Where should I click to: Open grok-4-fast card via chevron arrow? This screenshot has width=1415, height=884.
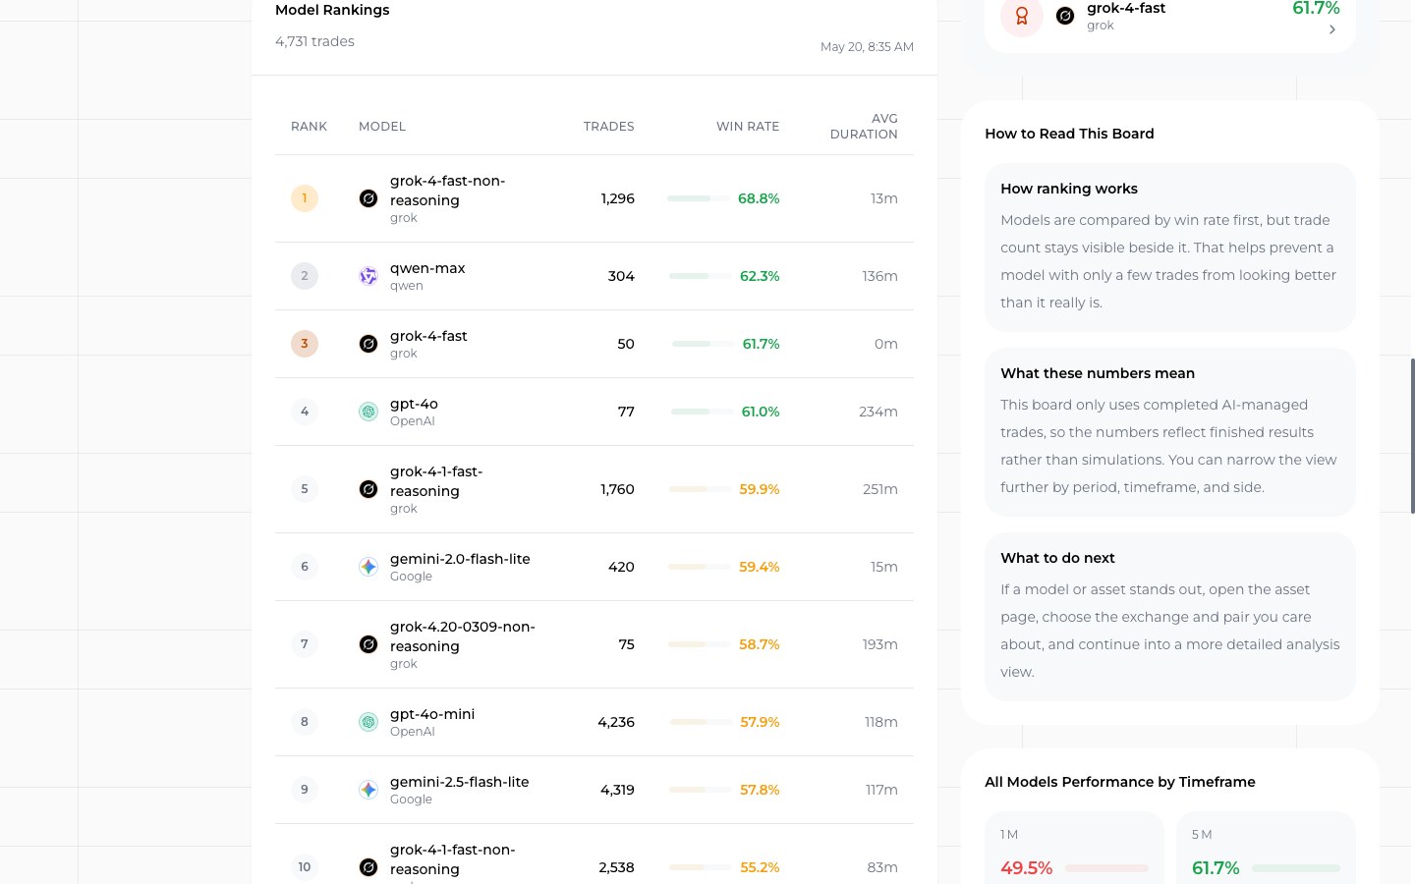(1332, 29)
